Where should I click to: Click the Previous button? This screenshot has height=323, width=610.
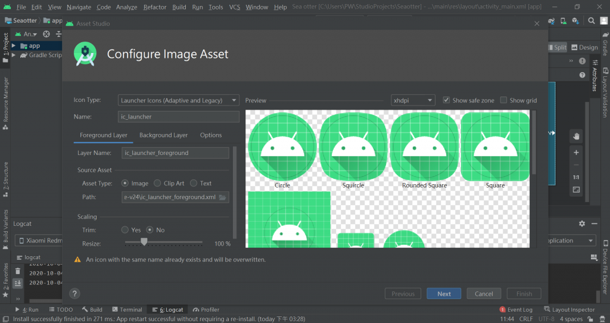[x=403, y=294]
